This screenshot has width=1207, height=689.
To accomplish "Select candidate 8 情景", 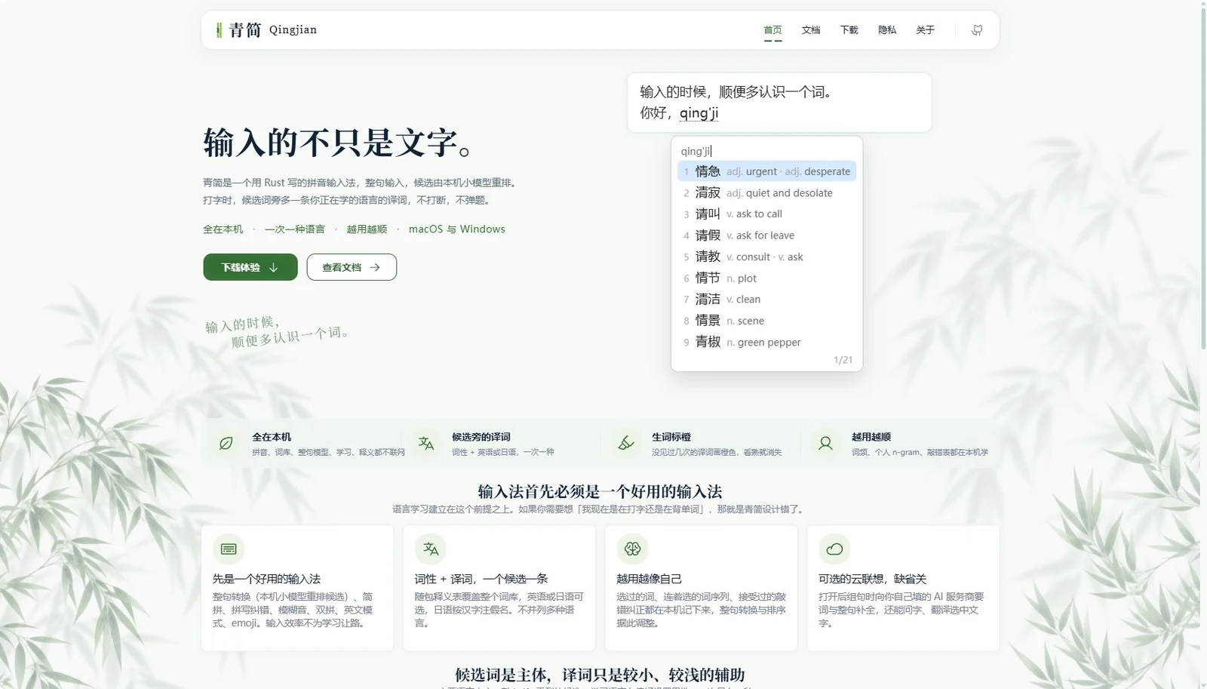I will tap(766, 321).
